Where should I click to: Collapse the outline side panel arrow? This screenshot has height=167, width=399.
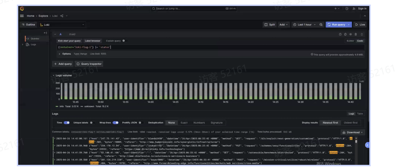click(x=45, y=33)
